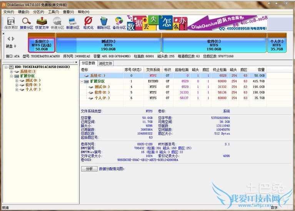This screenshot has width=295, height=211.
Task: Collapse the HD0 TOSHIBA disk tree node
Action: [x=6, y=67]
